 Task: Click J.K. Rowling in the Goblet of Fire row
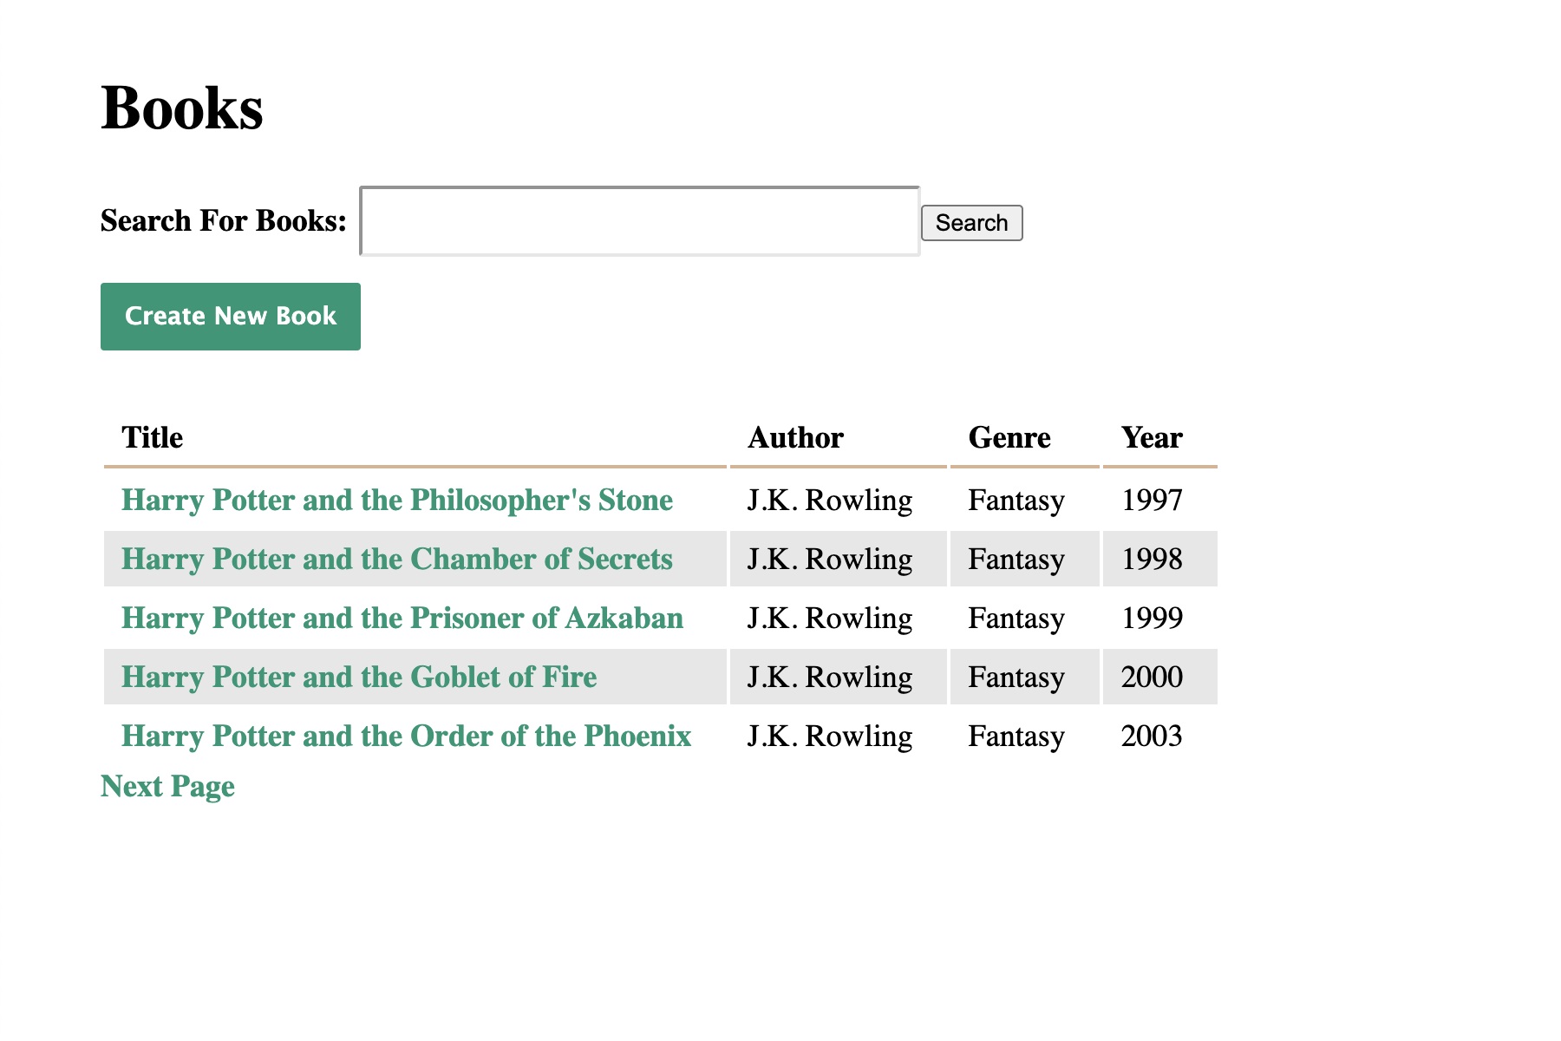click(830, 678)
